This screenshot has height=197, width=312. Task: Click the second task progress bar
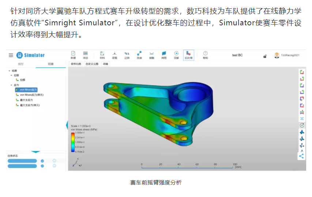pyautogui.click(x=22, y=166)
